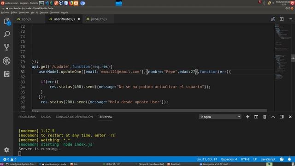Open the Ver menu
Screen dimensions: 295x166
tap(33, 12)
